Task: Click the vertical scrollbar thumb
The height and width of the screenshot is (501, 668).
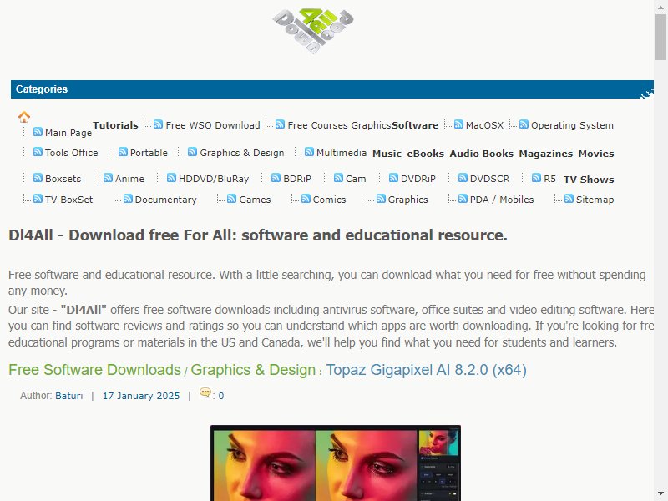Action: click(x=660, y=37)
